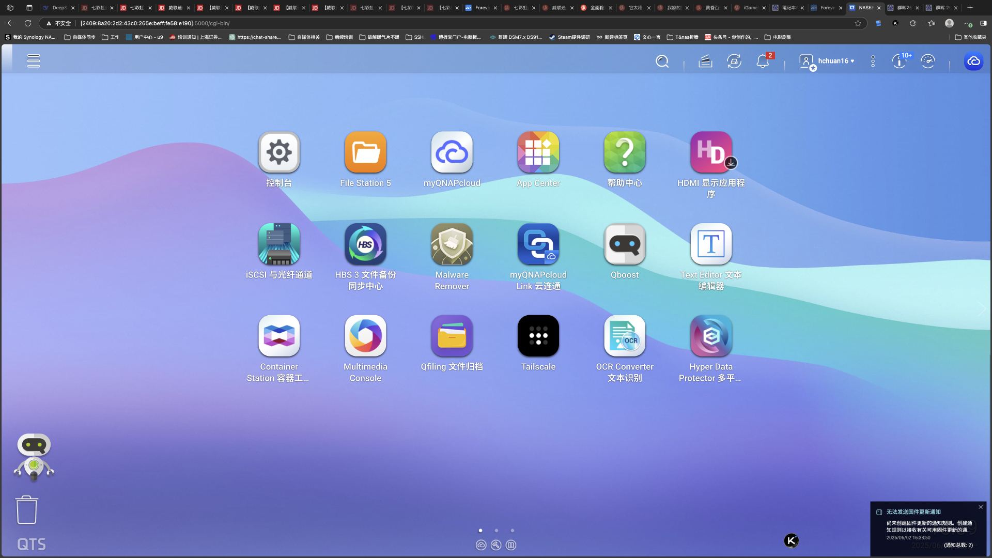Switch to the third desktop page dot

point(513,531)
